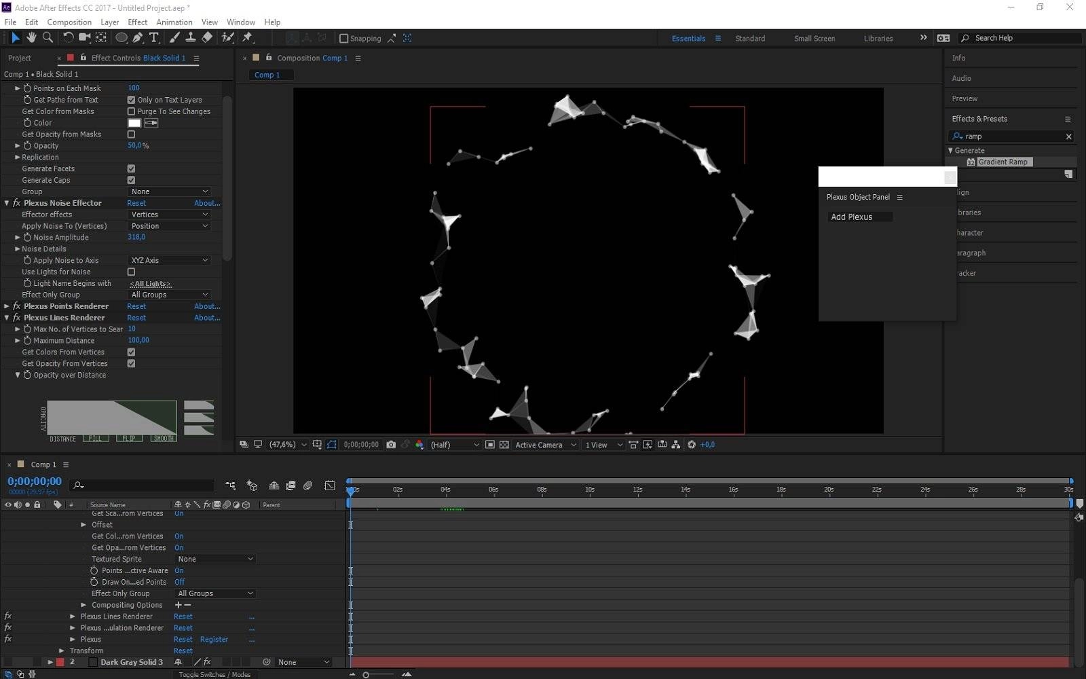Viewport: 1086px width, 679px height.
Task: Open the Half resolution dropdown
Action: coord(455,445)
